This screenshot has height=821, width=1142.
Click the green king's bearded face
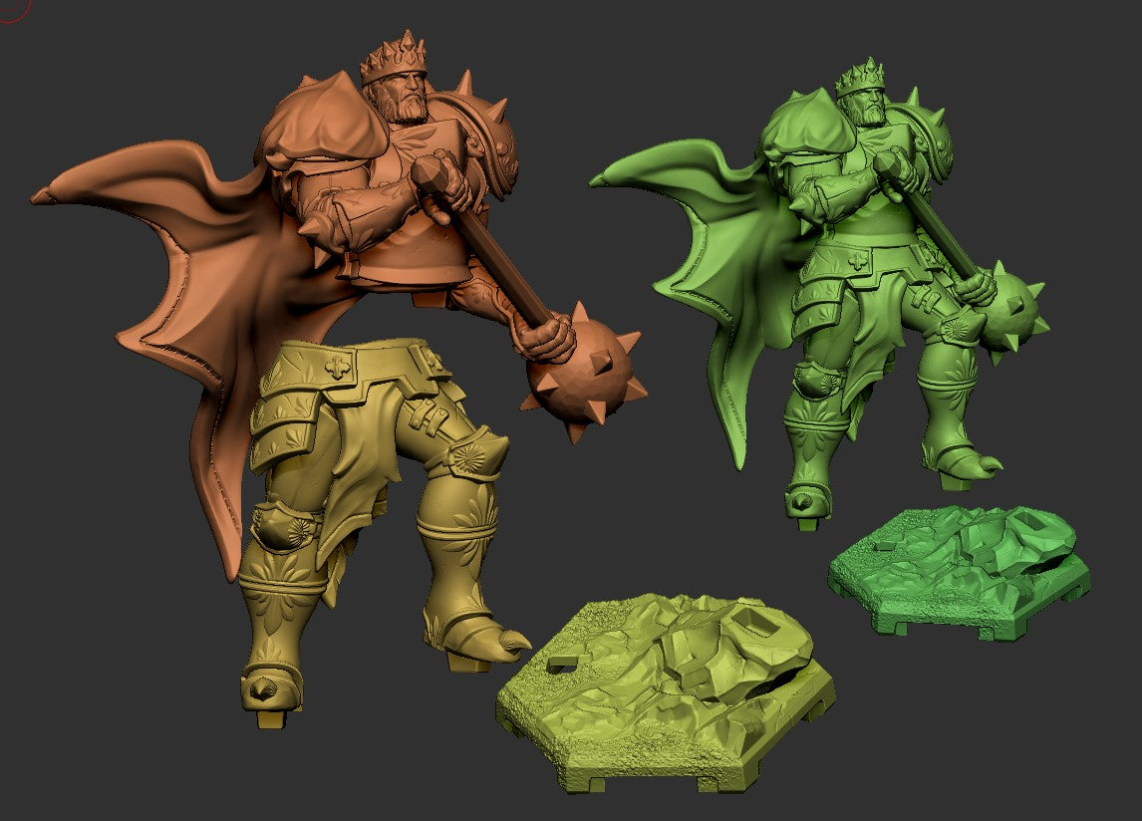pyautogui.click(x=869, y=105)
